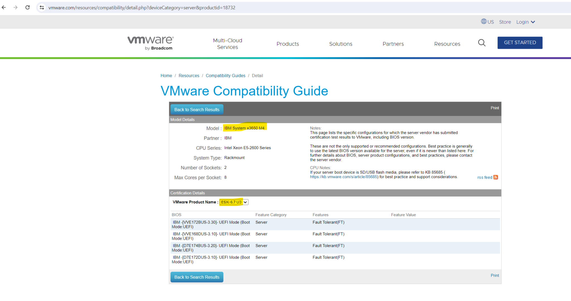Open the Solutions navigation menu
571x301 pixels.
click(340, 44)
